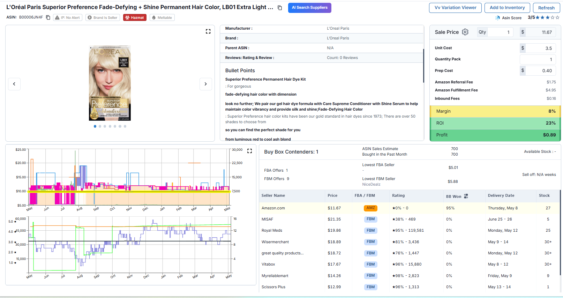Click the ASIN Sales Estimate value 700
Image resolution: width=563 pixels, height=298 pixels.
point(455,149)
